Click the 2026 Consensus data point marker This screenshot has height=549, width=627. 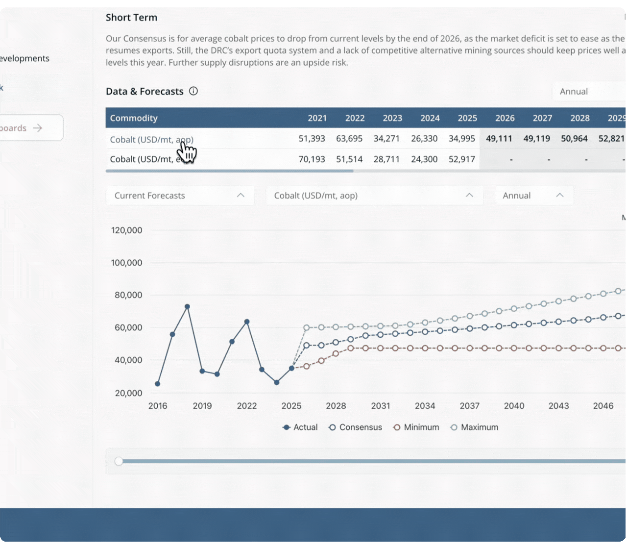click(x=306, y=346)
